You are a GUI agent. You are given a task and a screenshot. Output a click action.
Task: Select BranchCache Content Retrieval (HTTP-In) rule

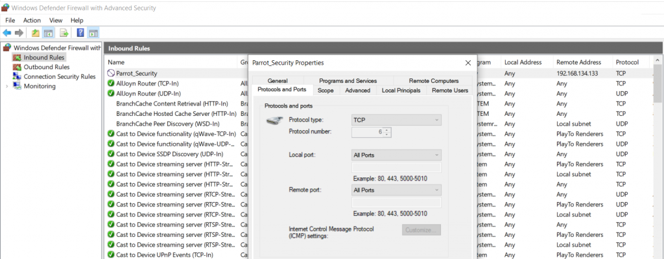pyautogui.click(x=172, y=104)
